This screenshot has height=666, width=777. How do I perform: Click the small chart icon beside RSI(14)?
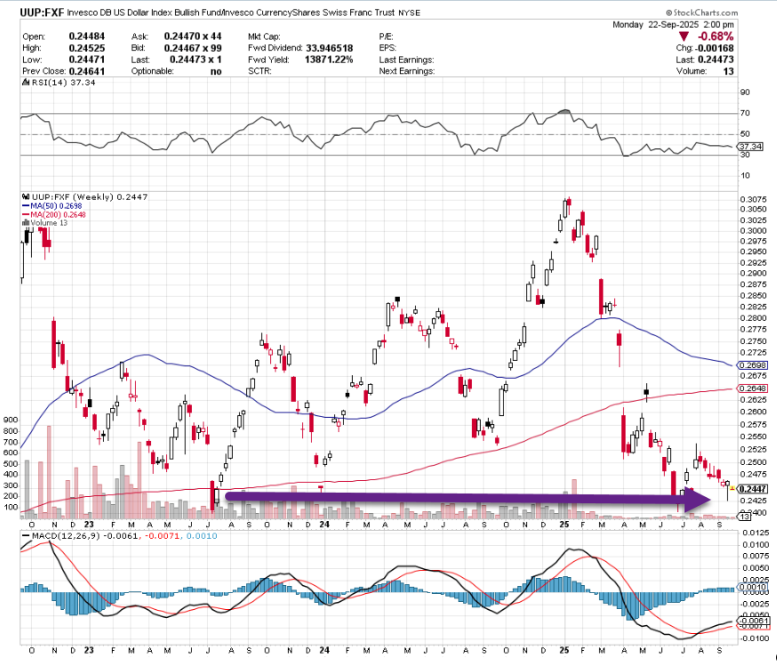(x=26, y=83)
